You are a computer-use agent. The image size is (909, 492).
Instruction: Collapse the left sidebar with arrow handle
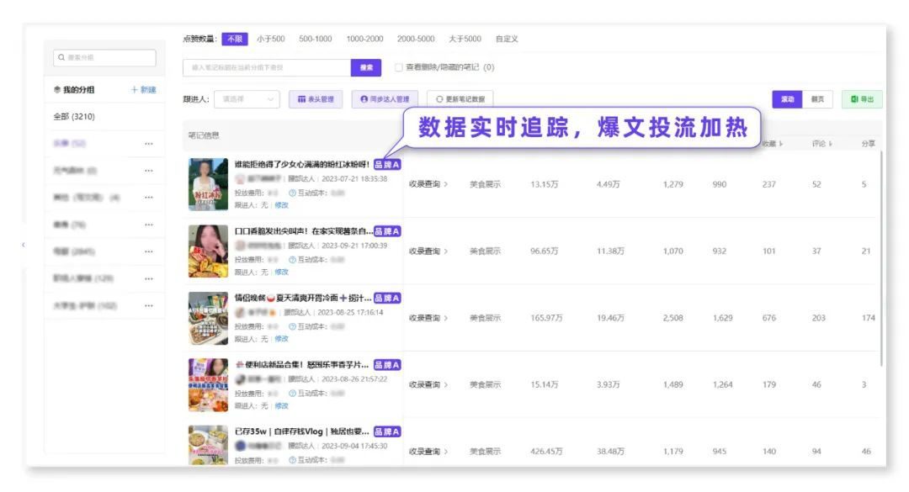(24, 245)
